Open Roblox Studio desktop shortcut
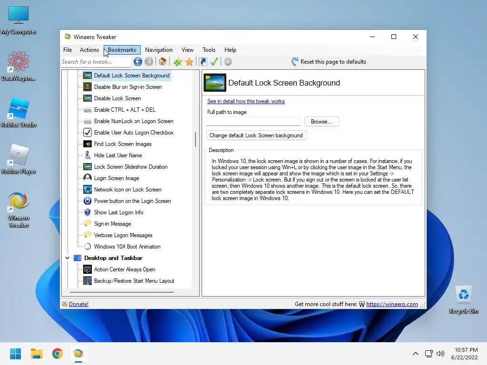 click(x=19, y=112)
